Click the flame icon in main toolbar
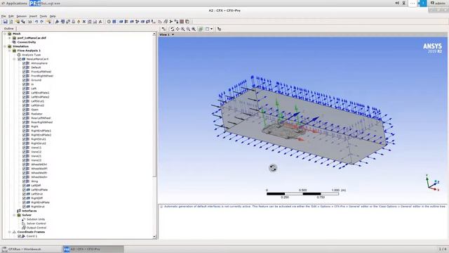 click(79, 22)
